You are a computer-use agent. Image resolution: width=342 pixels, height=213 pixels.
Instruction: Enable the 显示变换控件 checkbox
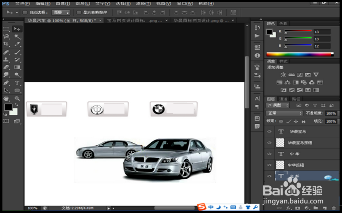(79, 12)
